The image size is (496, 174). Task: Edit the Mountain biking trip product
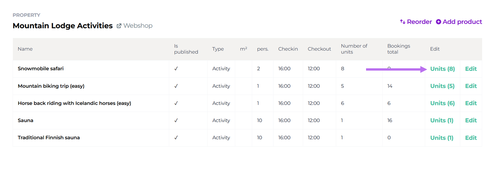471,86
